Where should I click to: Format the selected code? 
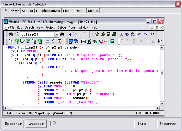pyautogui.click(x=40, y=42)
